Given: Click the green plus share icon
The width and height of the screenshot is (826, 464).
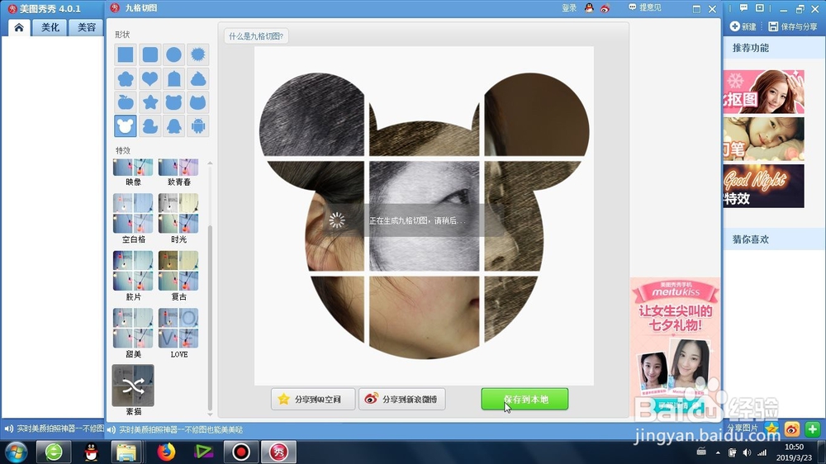Looking at the screenshot, I should point(812,428).
